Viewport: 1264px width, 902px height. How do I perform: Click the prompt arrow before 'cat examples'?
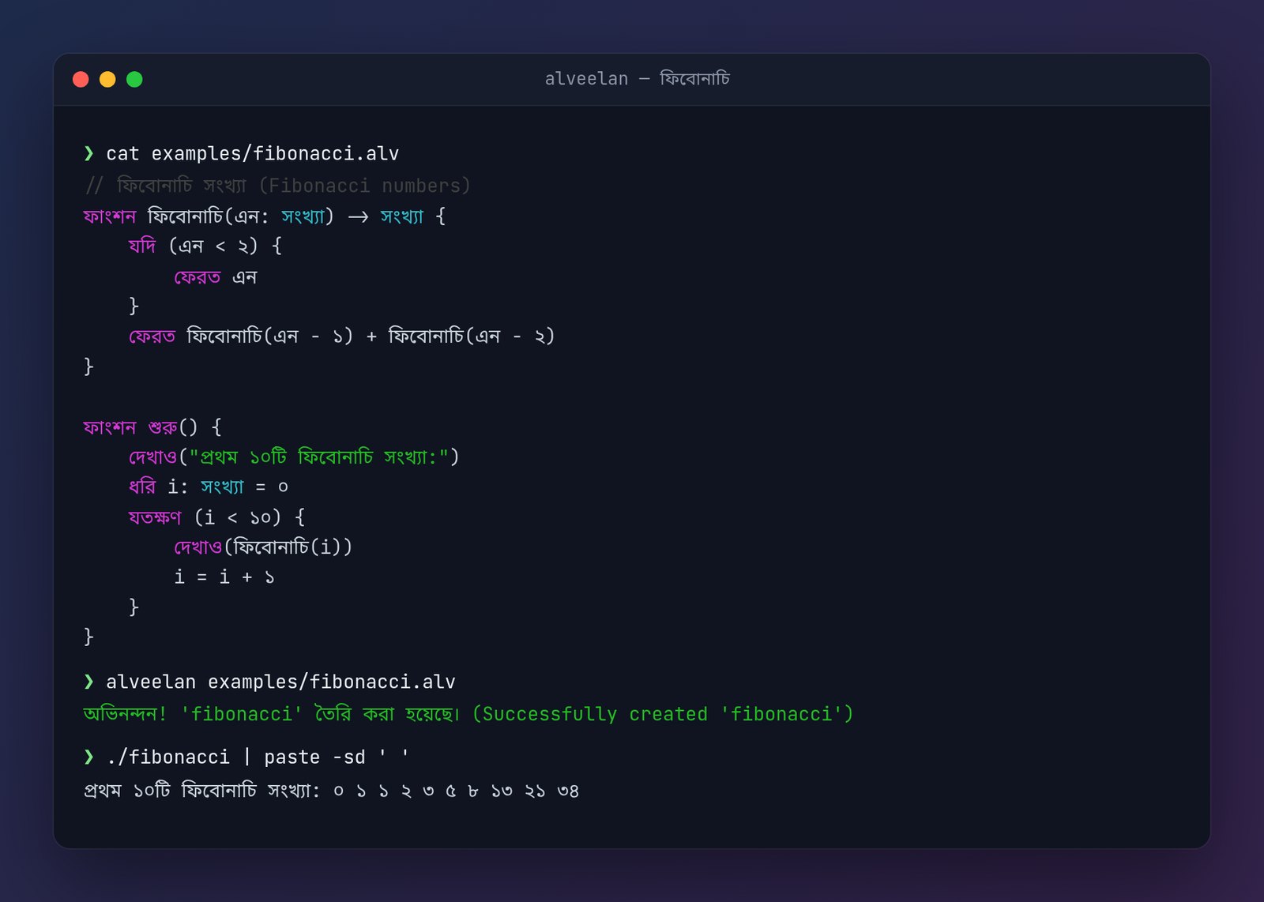click(x=88, y=153)
